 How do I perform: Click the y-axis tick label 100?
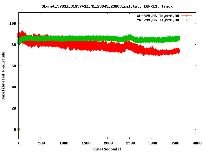coord(13,23)
